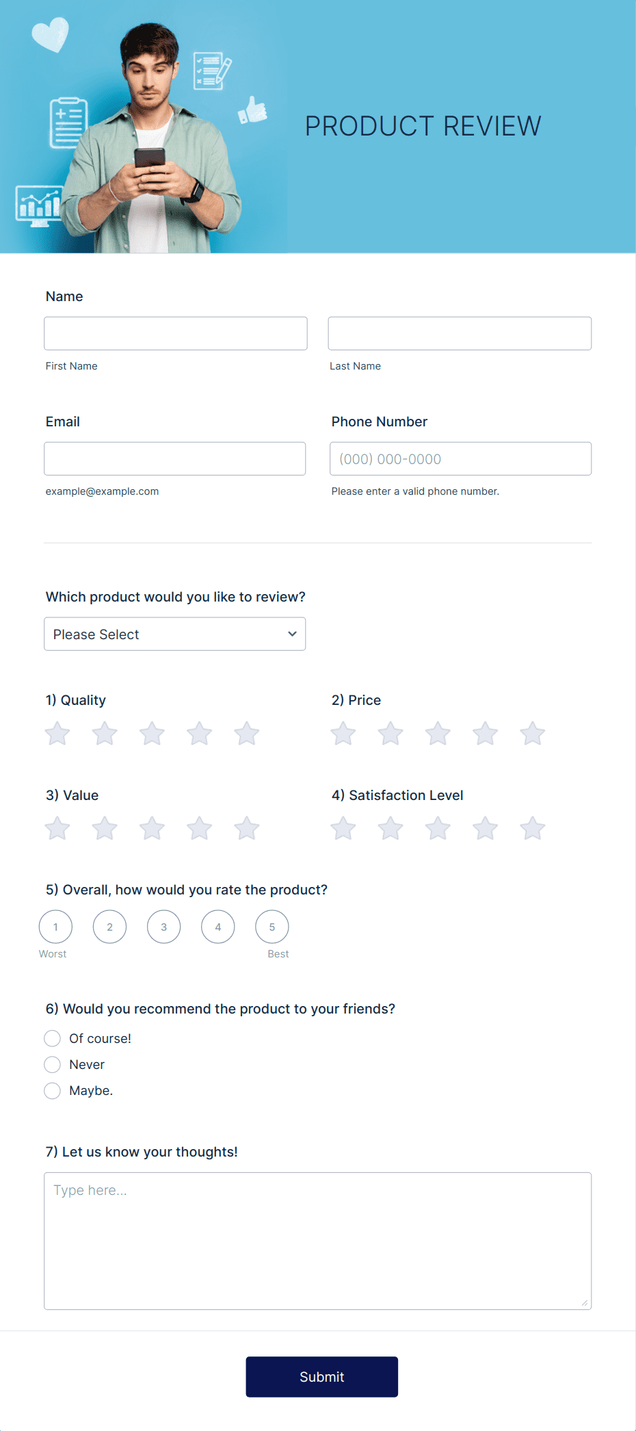This screenshot has height=1431, width=636.
Task: Select 'Of course!' as your recommendation
Action: pyautogui.click(x=52, y=1038)
